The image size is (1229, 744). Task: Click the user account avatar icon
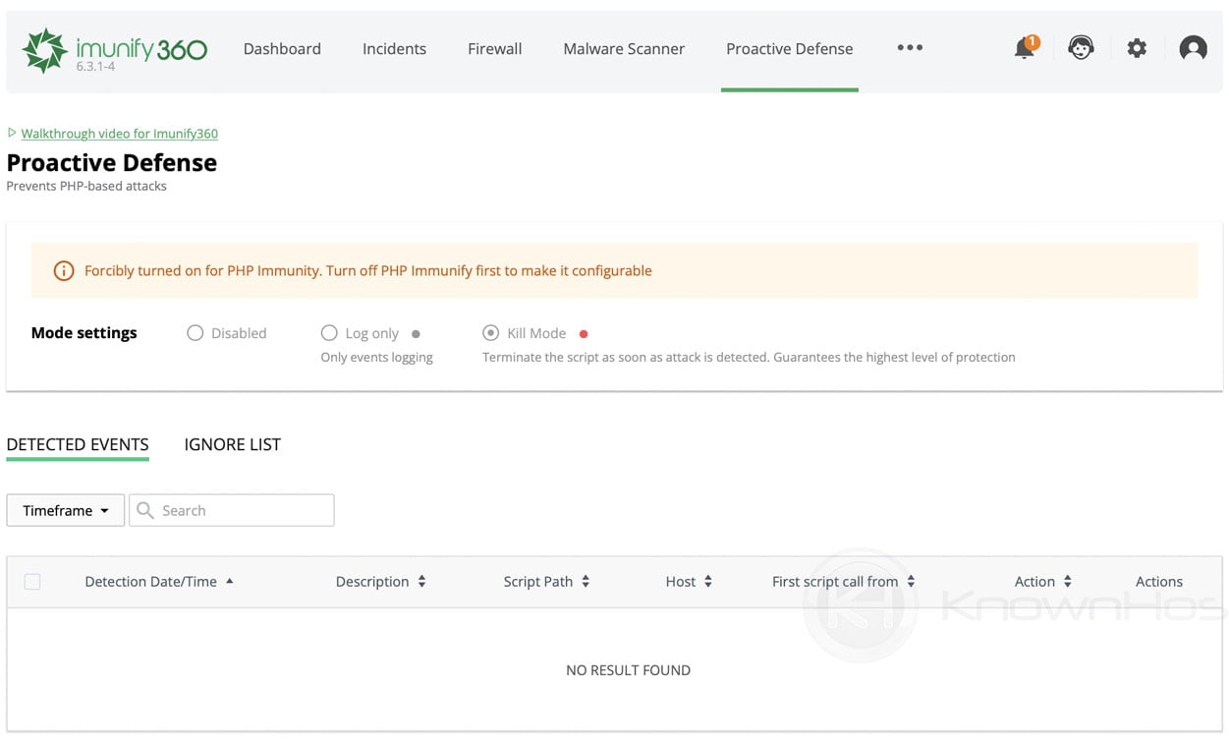coord(1193,47)
